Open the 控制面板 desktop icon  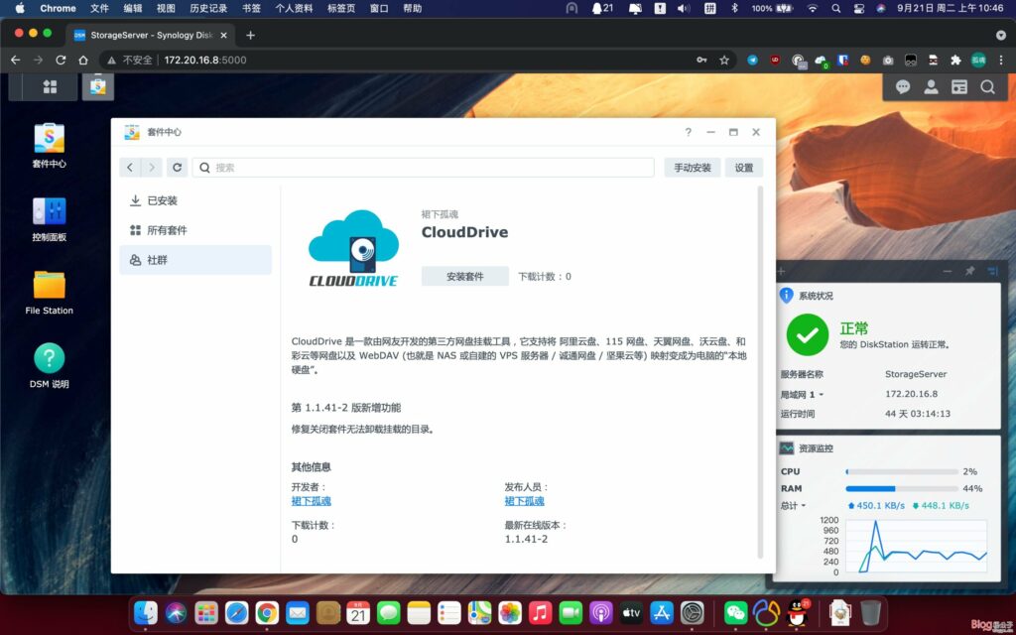coord(50,219)
